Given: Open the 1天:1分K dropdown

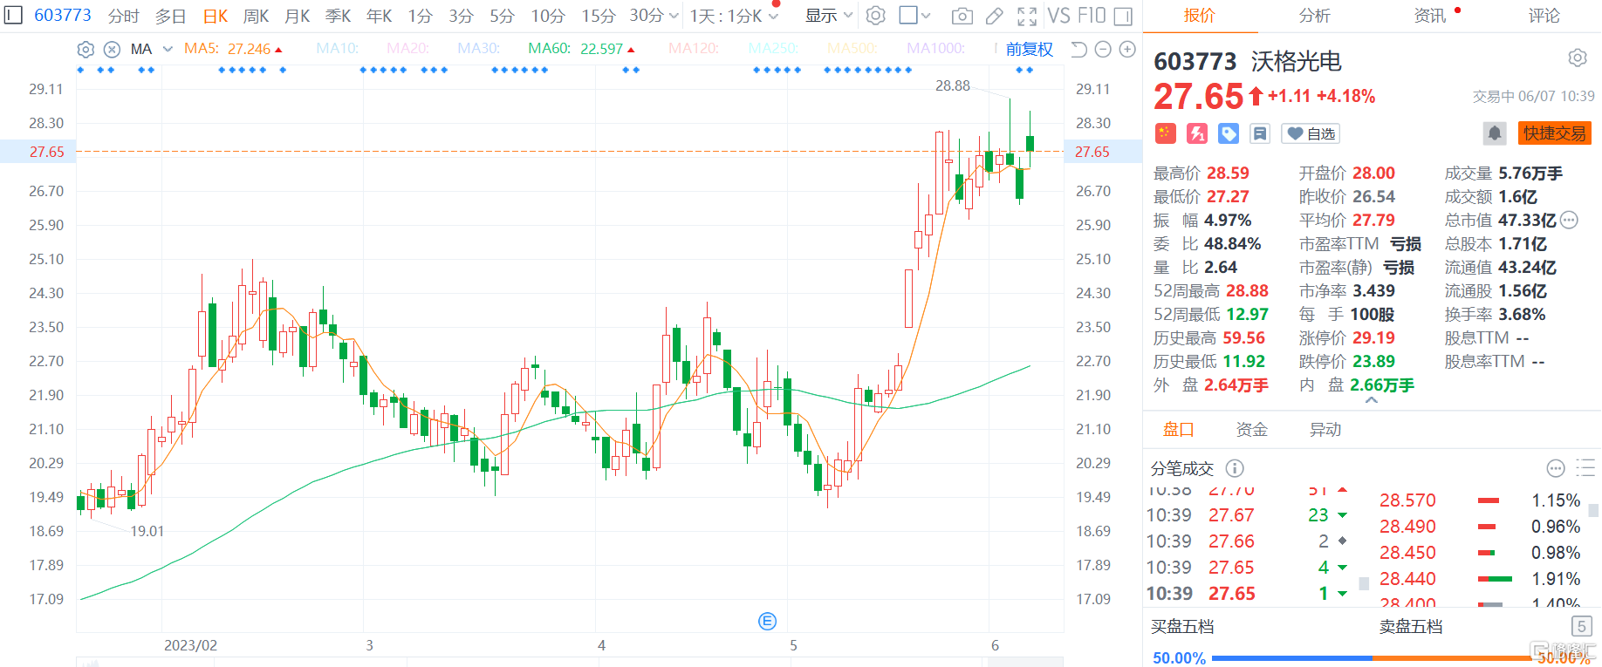Looking at the screenshot, I should pos(733,16).
